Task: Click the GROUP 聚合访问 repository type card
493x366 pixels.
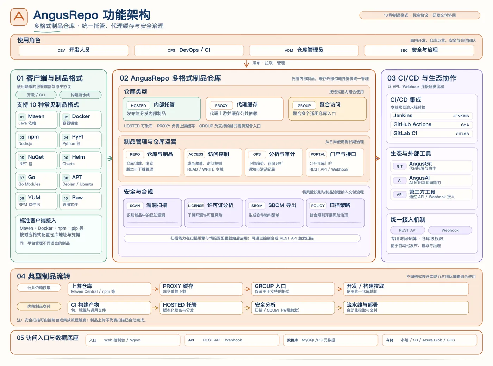Action: coord(327,109)
